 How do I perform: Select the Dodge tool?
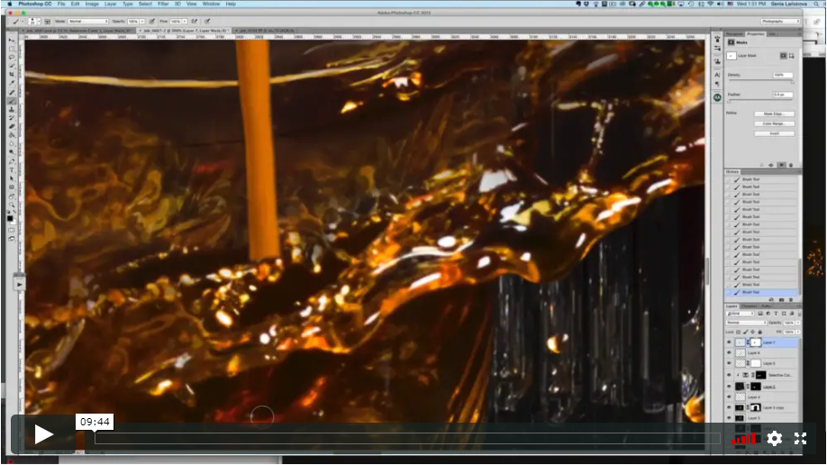point(12,151)
